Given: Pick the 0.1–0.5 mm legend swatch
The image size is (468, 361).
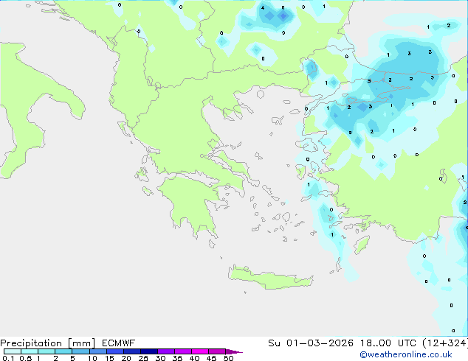Looking at the screenshot, I should [13, 351].
